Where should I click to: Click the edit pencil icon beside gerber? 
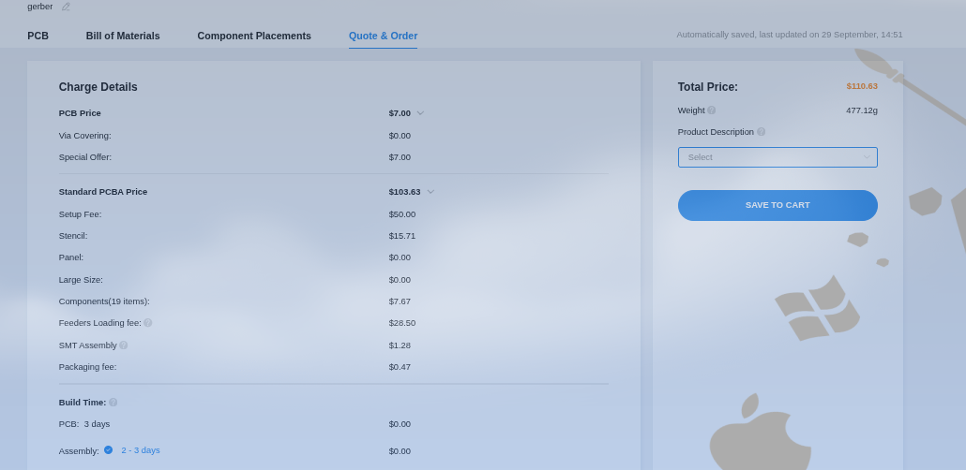tap(66, 7)
